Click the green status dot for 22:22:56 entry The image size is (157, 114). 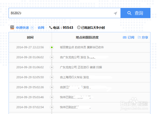pos(52,47)
